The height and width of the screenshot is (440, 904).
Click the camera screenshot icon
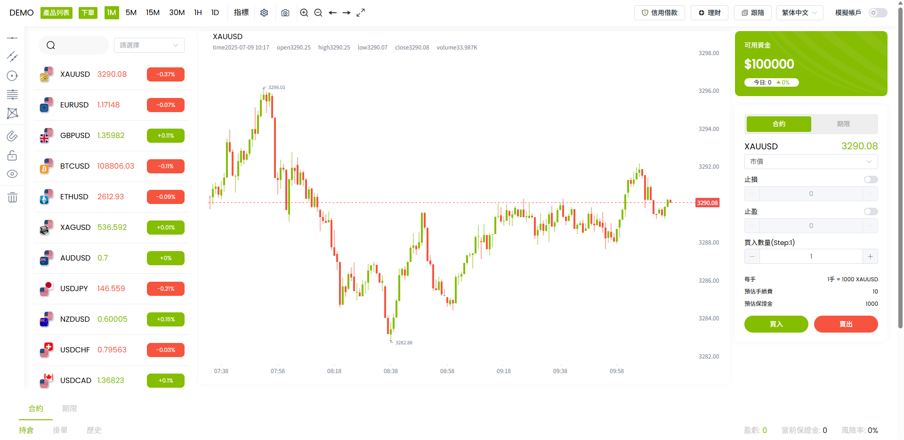tap(285, 13)
